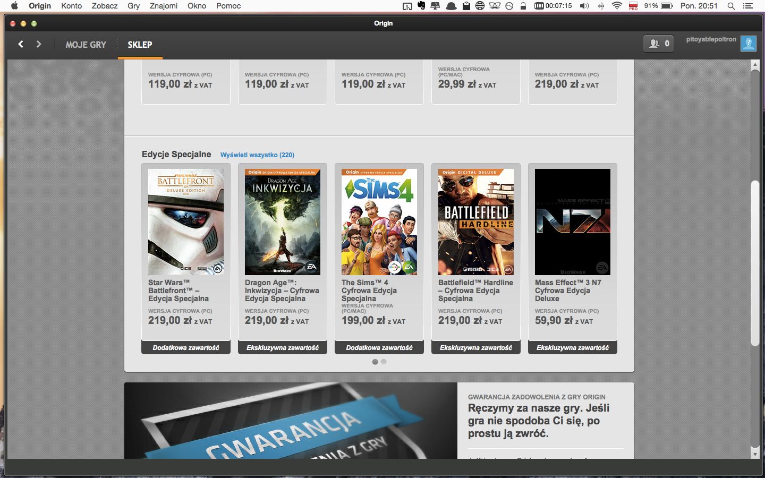Click Mass Effect 3 N7 Cyfrowa Edycja Deluxe title
Viewport: 765px width, 478px height.
point(568,291)
